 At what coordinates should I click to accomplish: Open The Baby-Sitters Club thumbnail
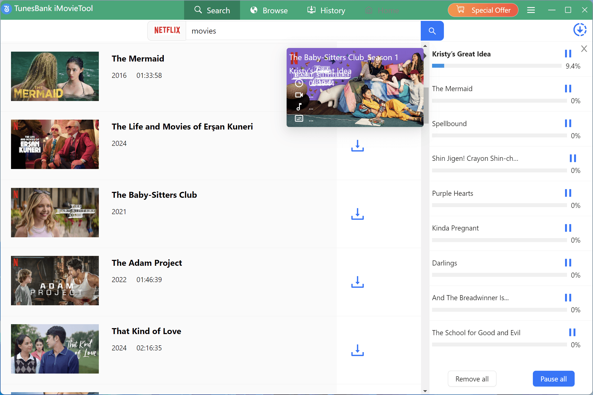click(x=55, y=212)
